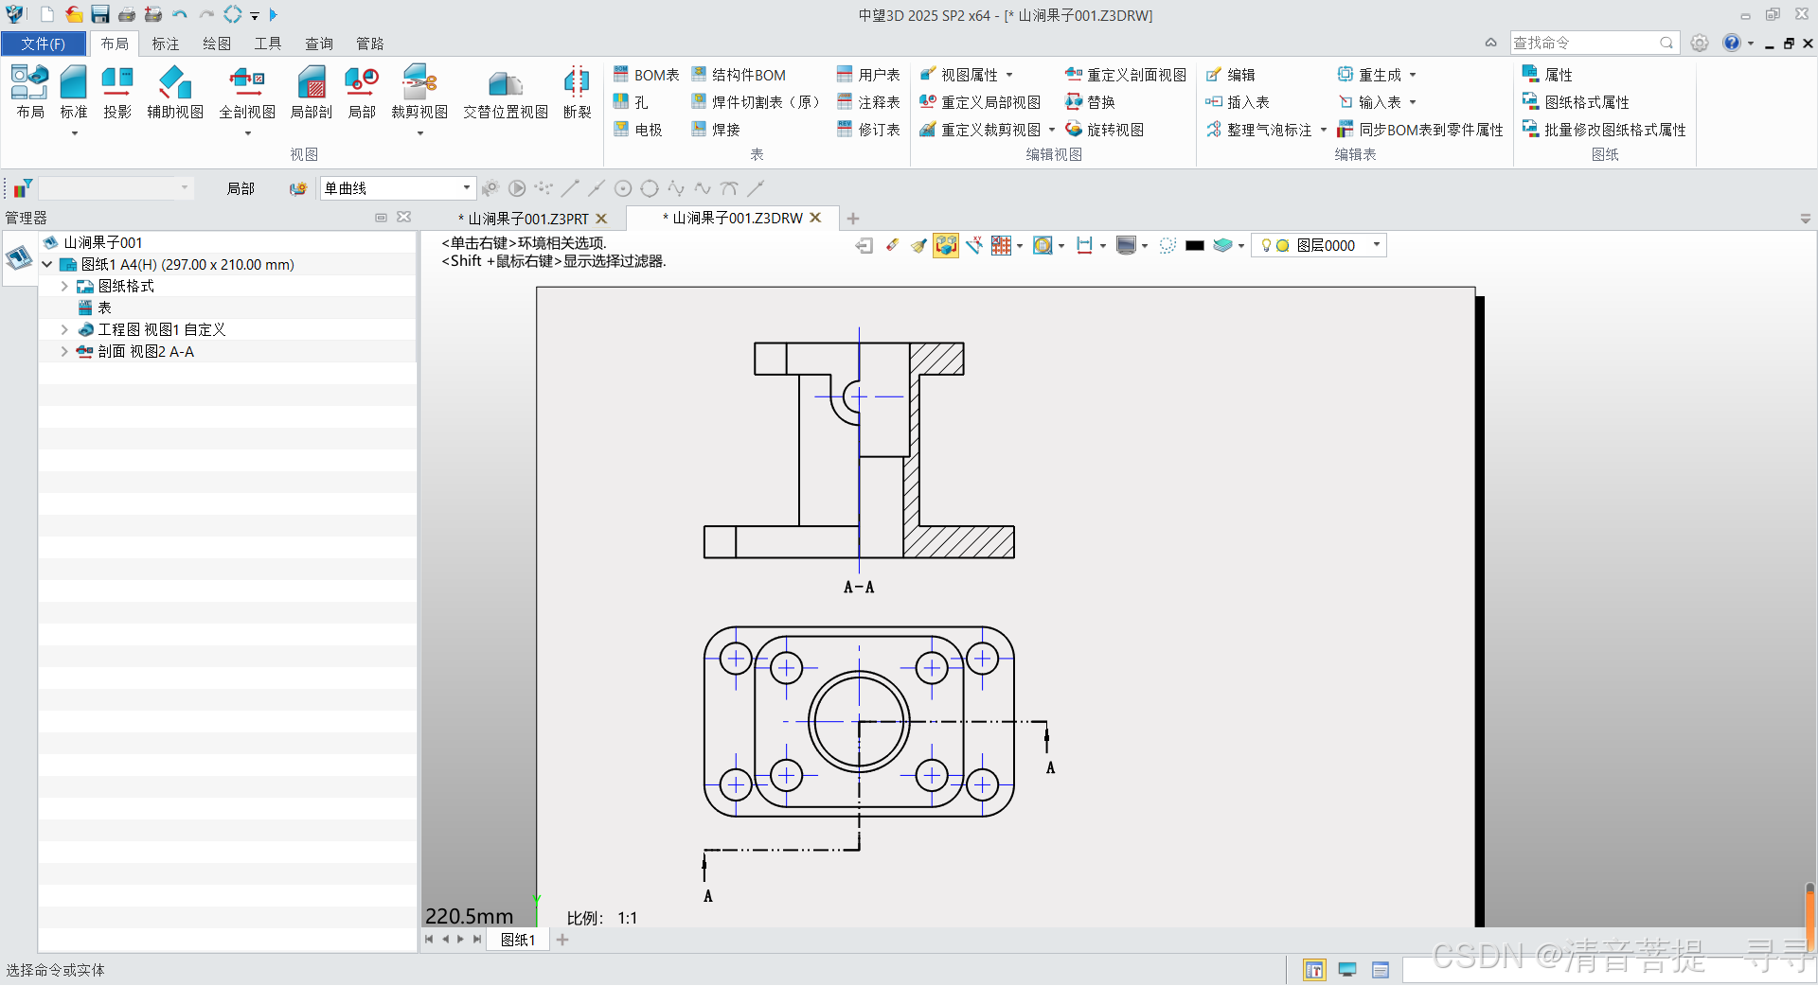The width and height of the screenshot is (1818, 986).
Task: Switch to the 山涧果子001.Z3PRT document tab
Action: point(528,219)
